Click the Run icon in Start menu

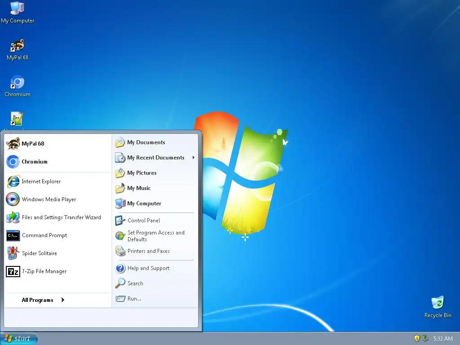tap(120, 299)
